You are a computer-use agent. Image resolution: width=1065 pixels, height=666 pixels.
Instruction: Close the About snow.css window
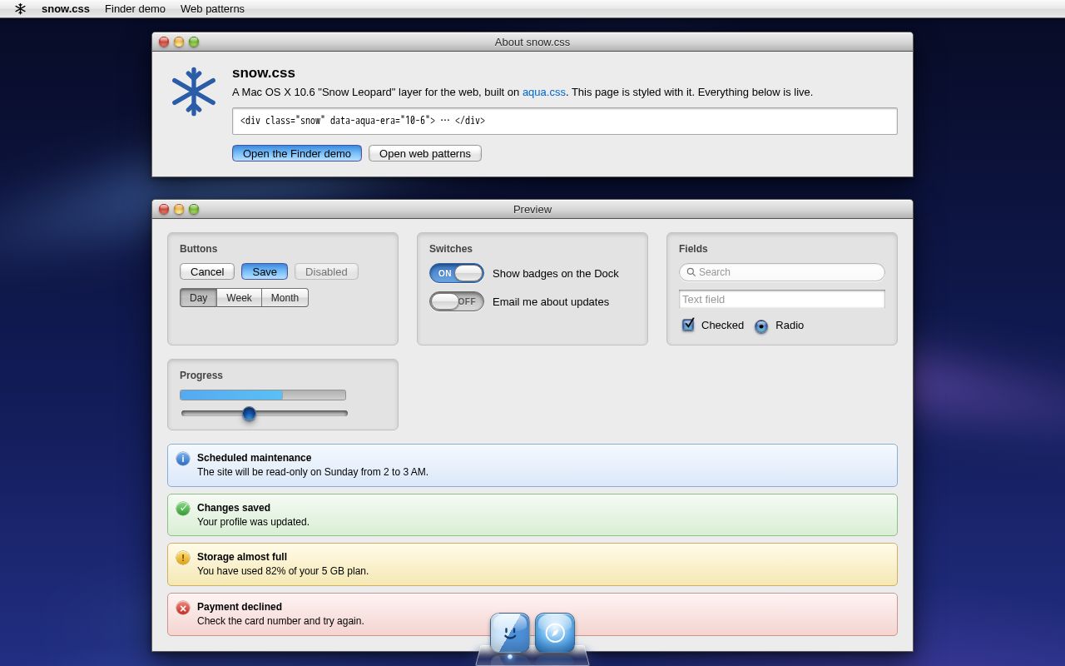(x=164, y=42)
